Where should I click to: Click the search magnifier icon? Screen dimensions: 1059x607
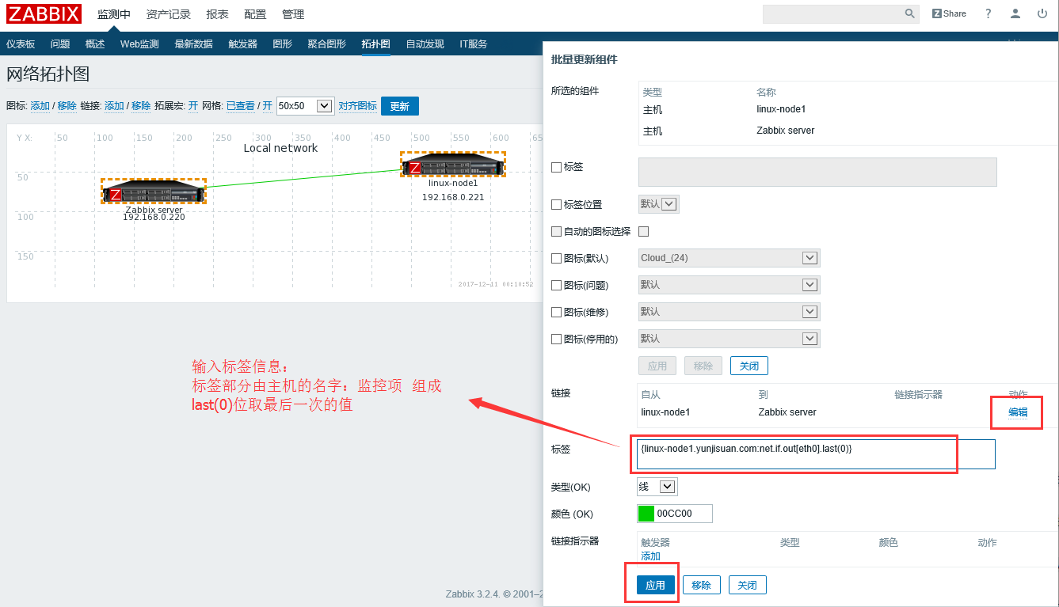[x=910, y=13]
